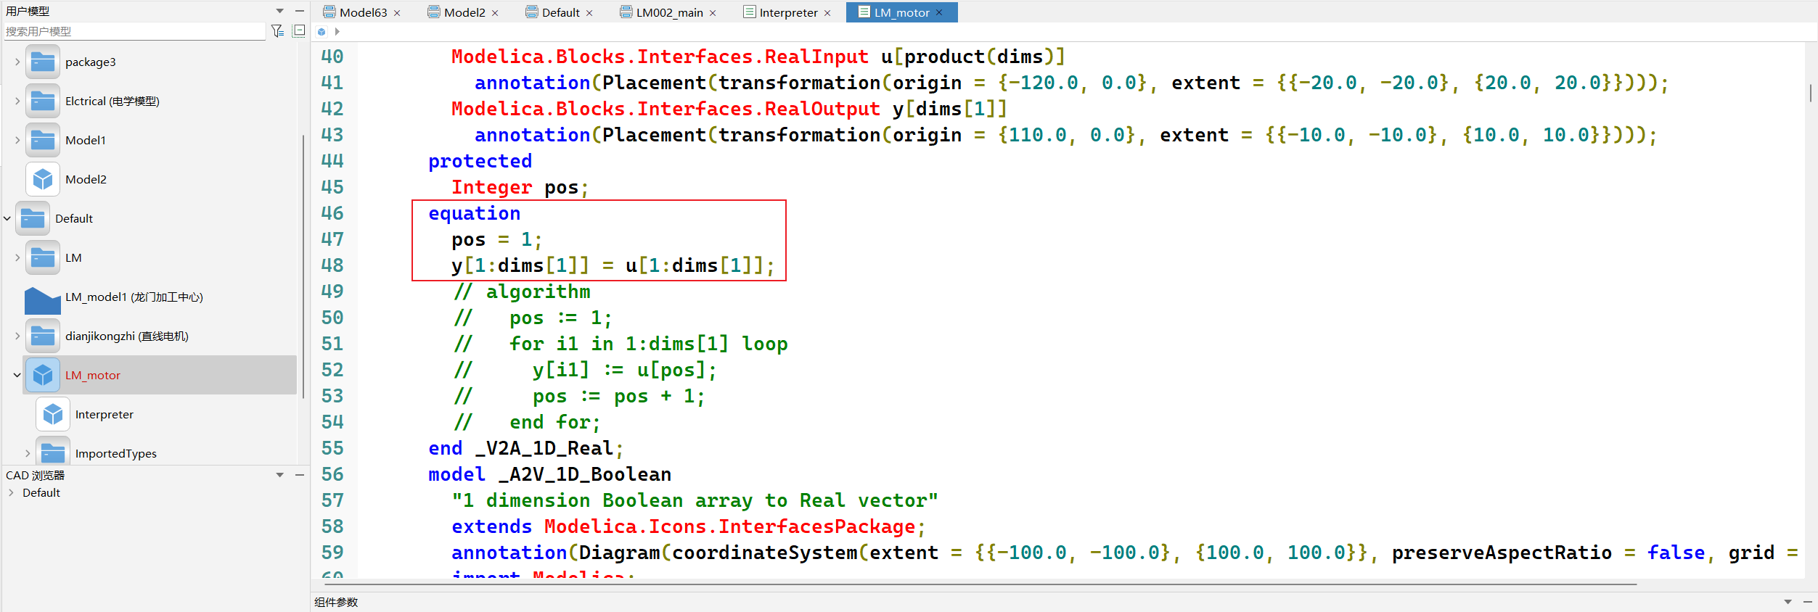Click the code editor vertical scrollbar
This screenshot has height=612, width=1818.
1811,93
